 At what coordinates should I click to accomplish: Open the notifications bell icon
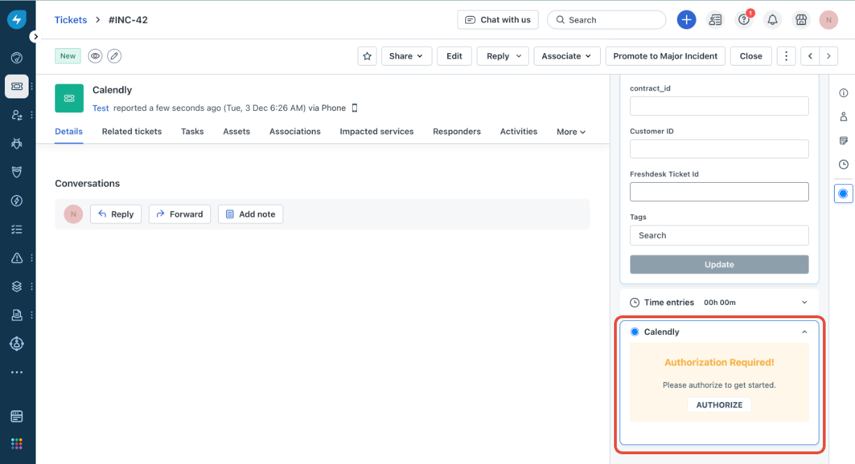(773, 20)
